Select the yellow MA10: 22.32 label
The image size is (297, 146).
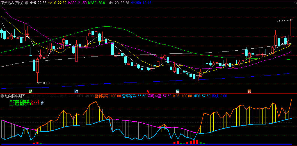pyautogui.click(x=57, y=3)
